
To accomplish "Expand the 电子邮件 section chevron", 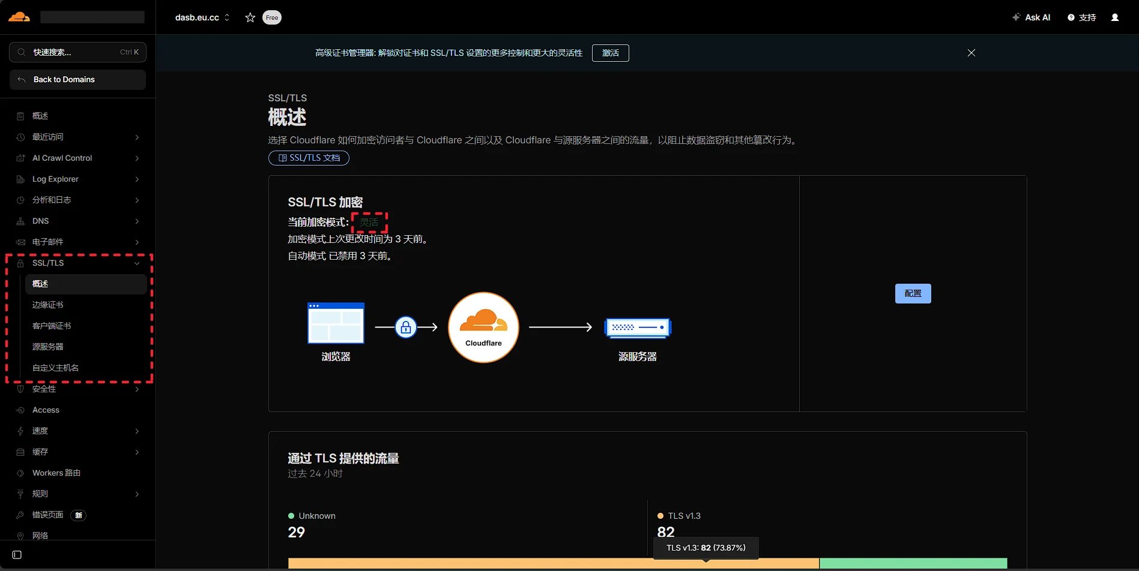I will (137, 242).
